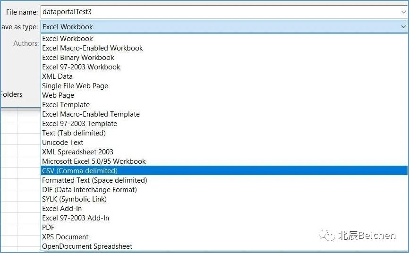This screenshot has height=253, width=409.
Task: Choose Single File Web Page option
Action: pos(75,86)
